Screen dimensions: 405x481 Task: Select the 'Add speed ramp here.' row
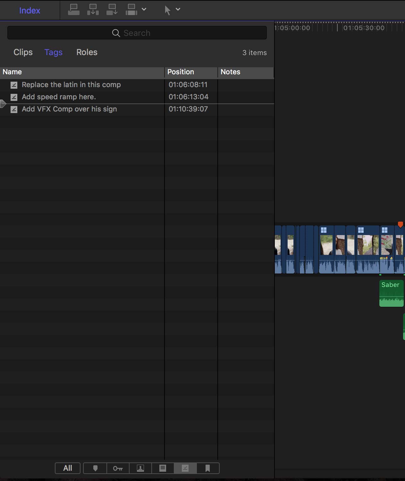coord(137,97)
